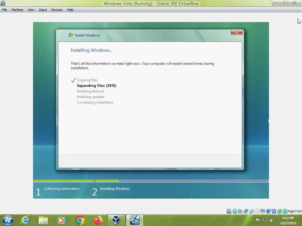Click the green checkmark beside Copying files
Screen dimensions: 302x226
tap(73, 80)
